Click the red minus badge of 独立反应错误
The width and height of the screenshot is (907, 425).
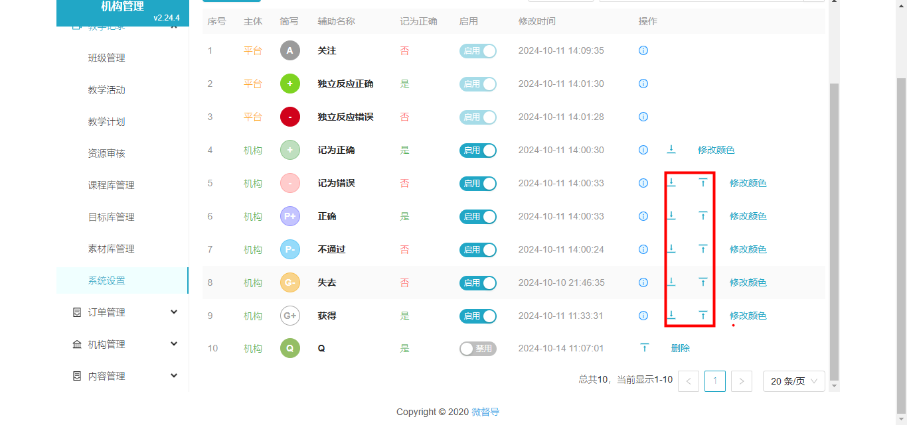pyautogui.click(x=290, y=117)
